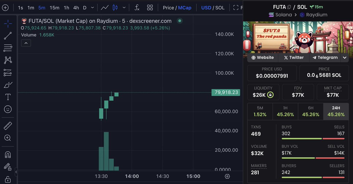The image size is (353, 184).
Task: Click the $FUTA red panda banner
Action: click(298, 37)
